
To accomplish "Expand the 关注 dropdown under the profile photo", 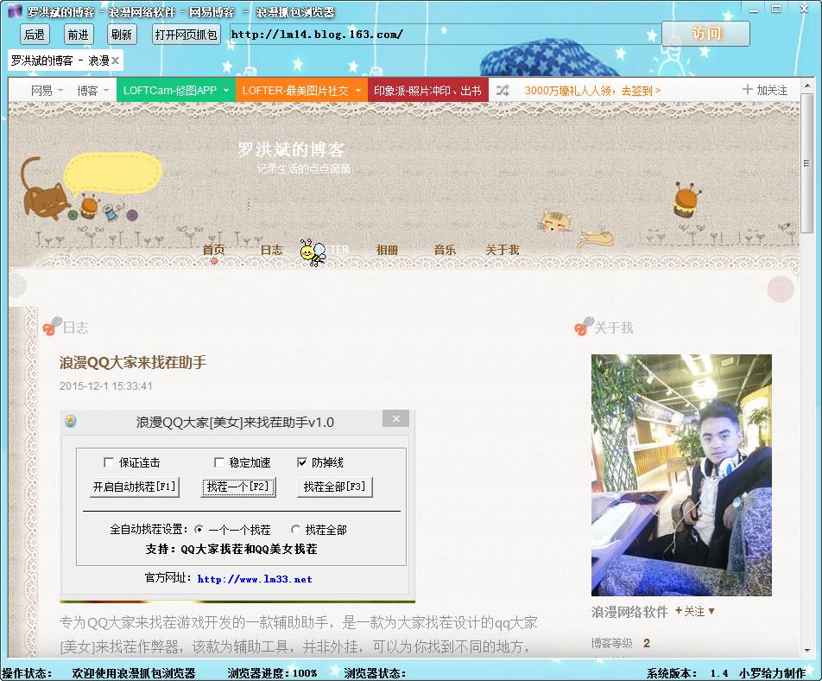I will 711,612.
